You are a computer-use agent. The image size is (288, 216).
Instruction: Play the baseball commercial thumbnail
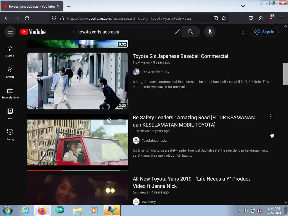[78, 81]
